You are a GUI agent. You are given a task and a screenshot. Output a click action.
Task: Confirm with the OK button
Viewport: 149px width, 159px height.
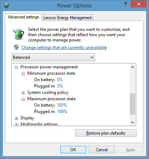[73, 150]
